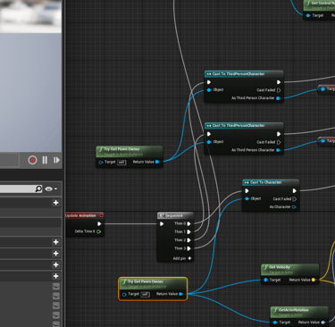Click the plus button directly below the search field

click(x=55, y=203)
